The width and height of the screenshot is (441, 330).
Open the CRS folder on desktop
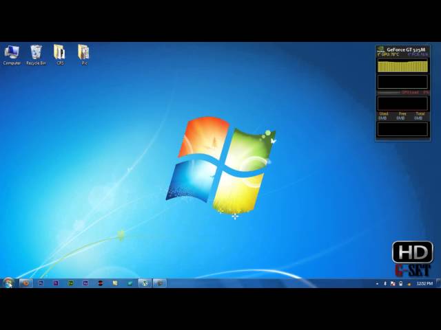[x=60, y=55]
